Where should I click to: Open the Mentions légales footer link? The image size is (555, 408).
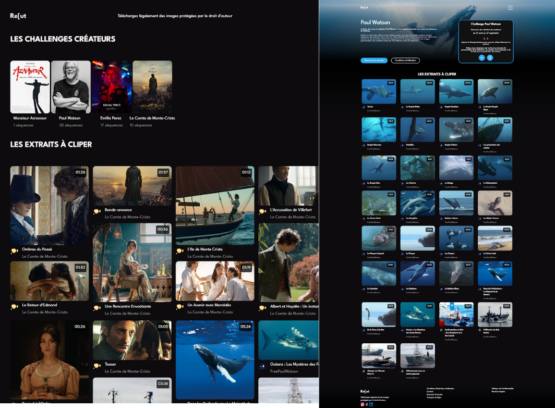pyautogui.click(x=498, y=391)
